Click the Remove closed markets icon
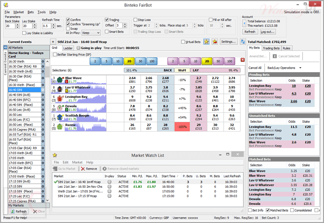The height and width of the screenshot is (223, 324). tap(105, 169)
